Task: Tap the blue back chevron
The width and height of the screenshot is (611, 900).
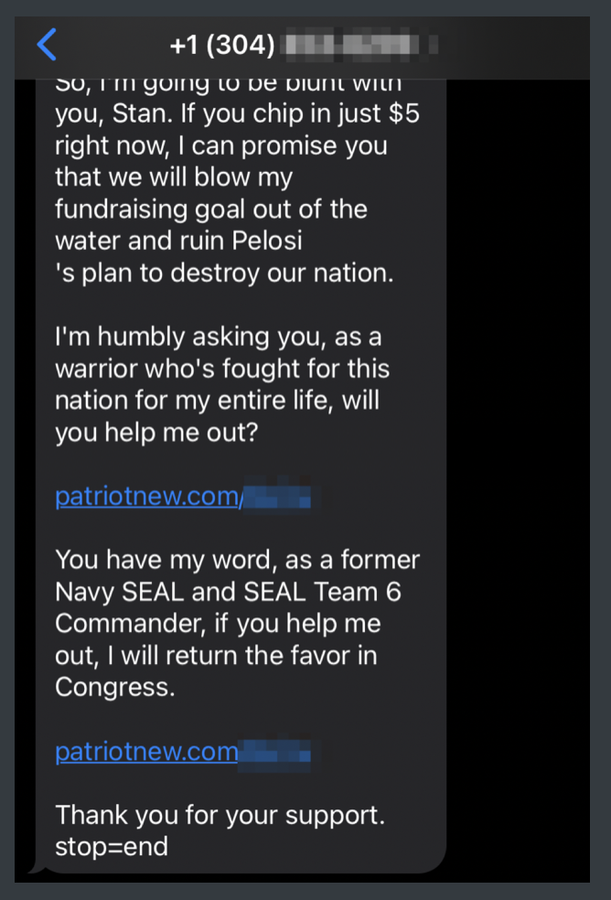Action: pyautogui.click(x=46, y=44)
